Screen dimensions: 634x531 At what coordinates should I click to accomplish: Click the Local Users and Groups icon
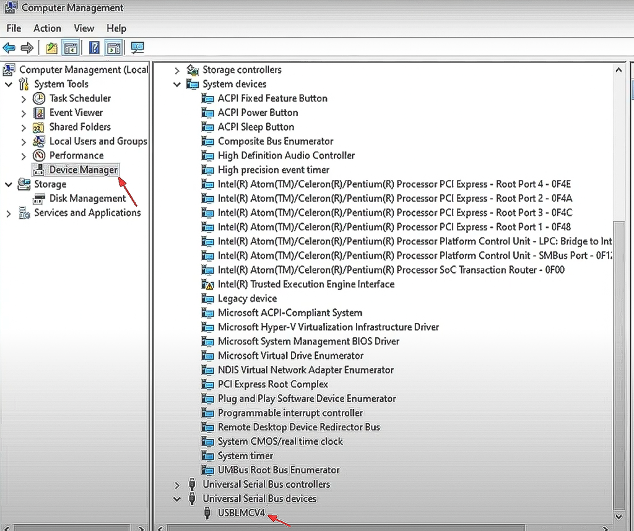[39, 142]
